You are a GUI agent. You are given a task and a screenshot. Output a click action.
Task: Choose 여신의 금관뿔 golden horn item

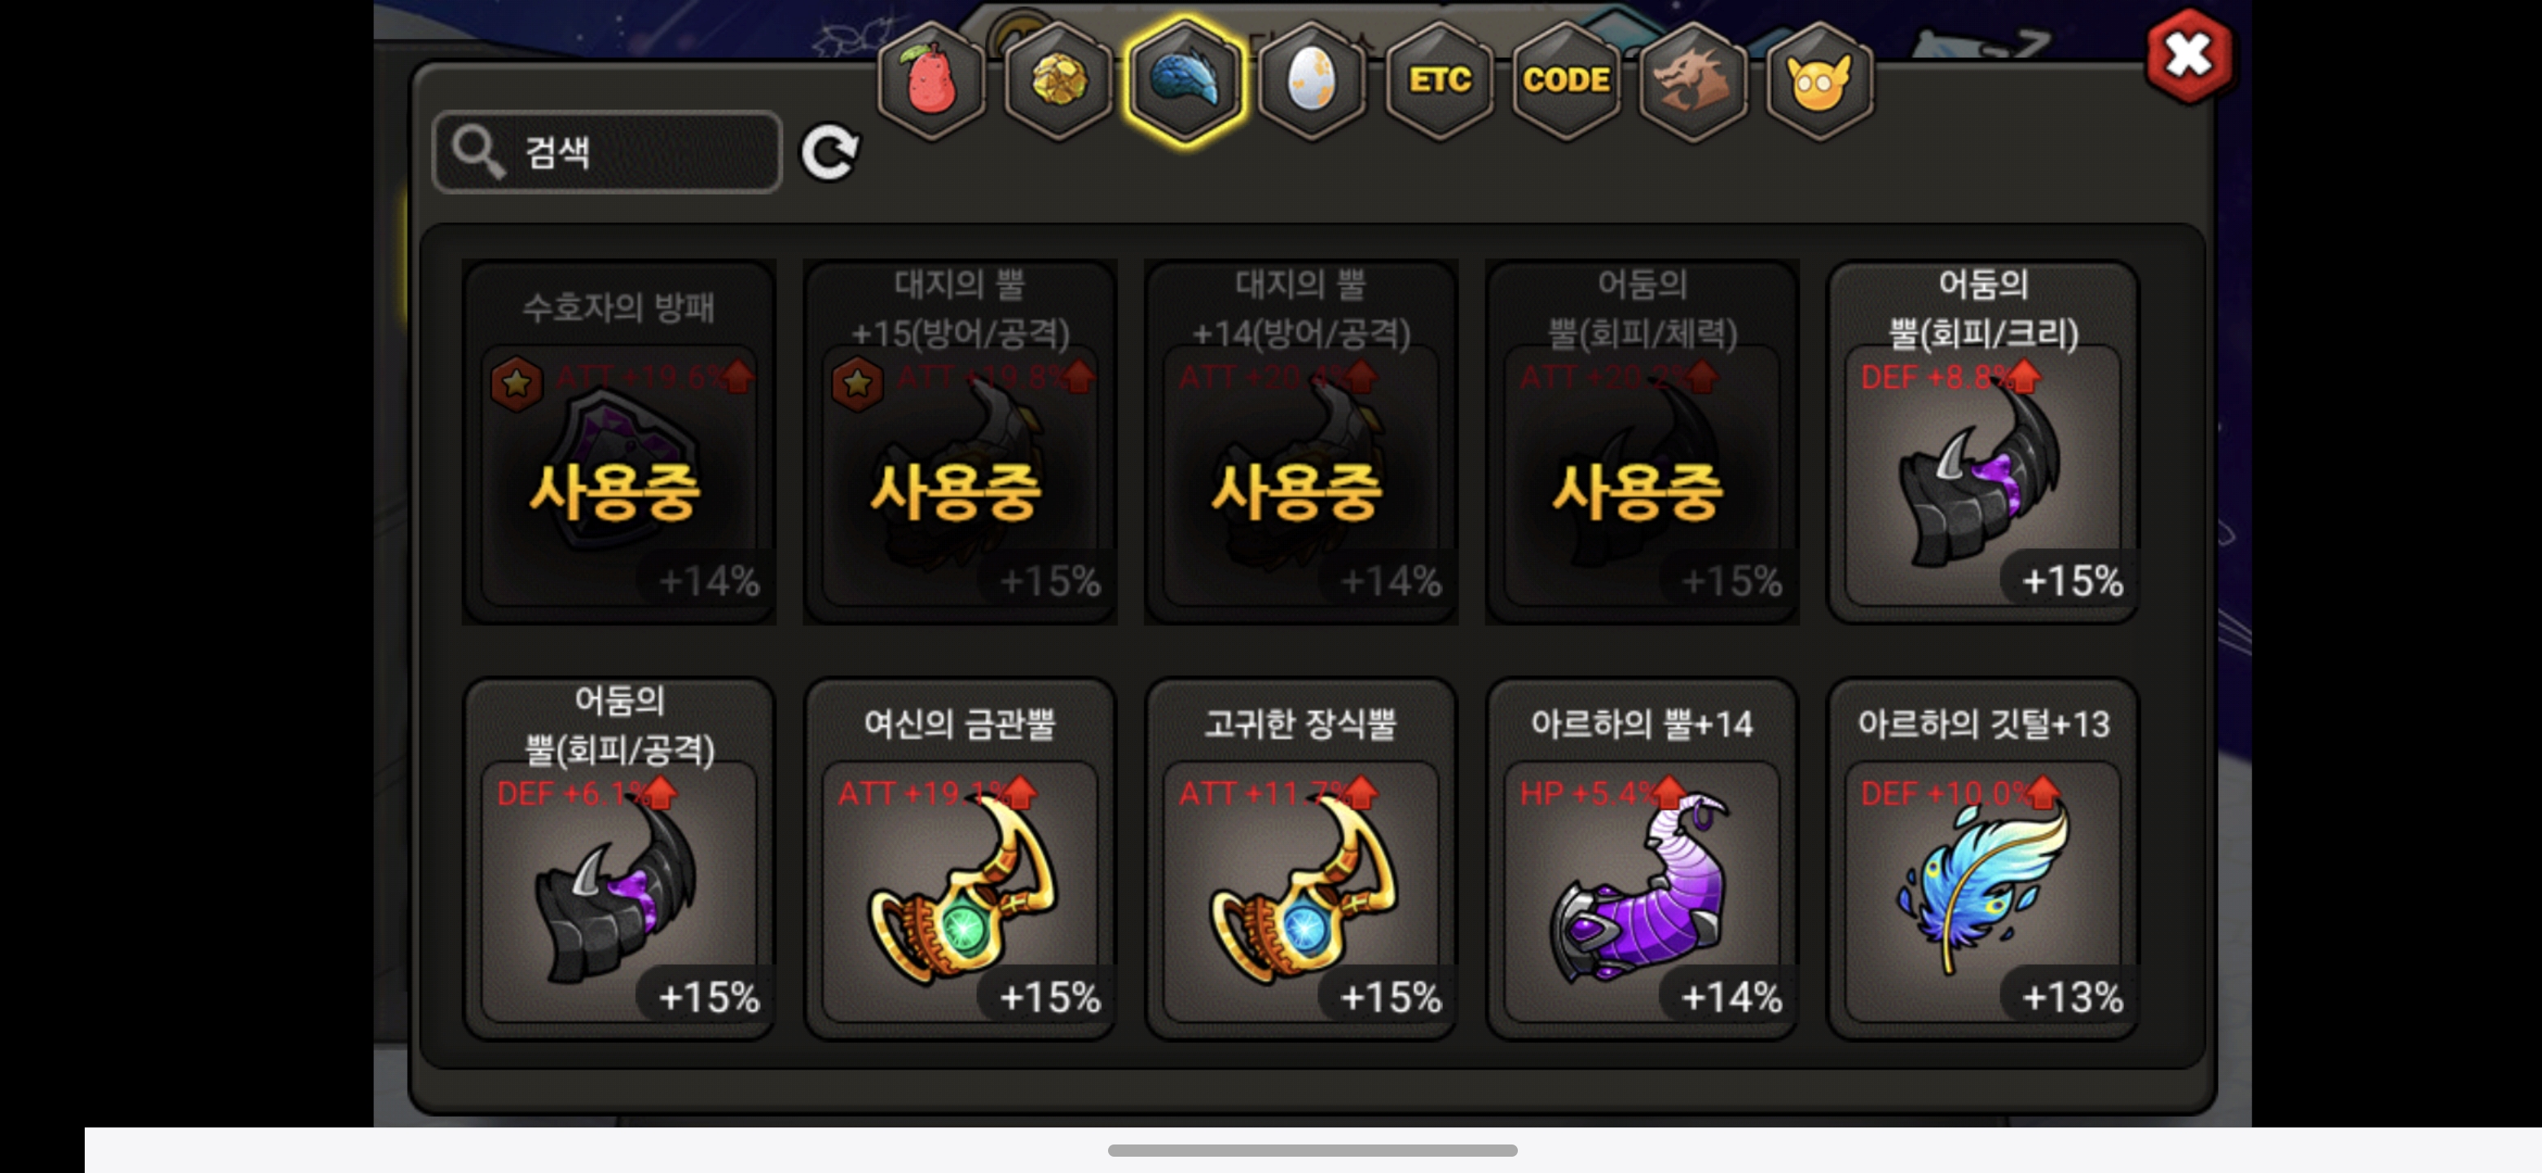(x=959, y=857)
